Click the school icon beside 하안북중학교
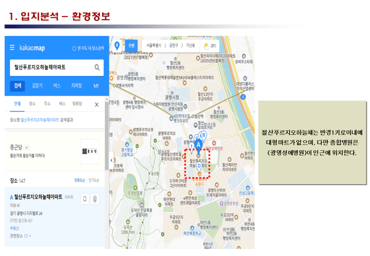This screenshot has width=370, height=256. [x=192, y=228]
